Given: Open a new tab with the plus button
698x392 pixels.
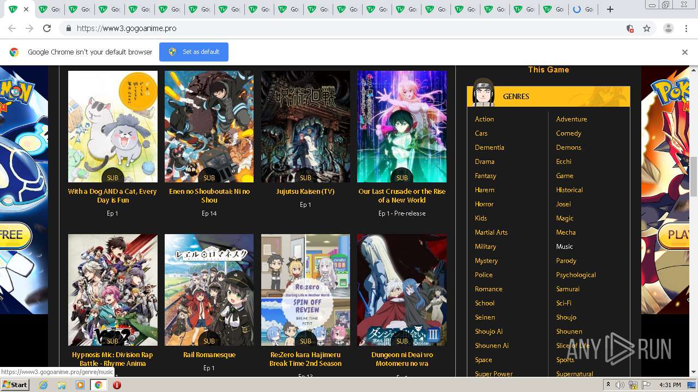Looking at the screenshot, I should point(610,9).
